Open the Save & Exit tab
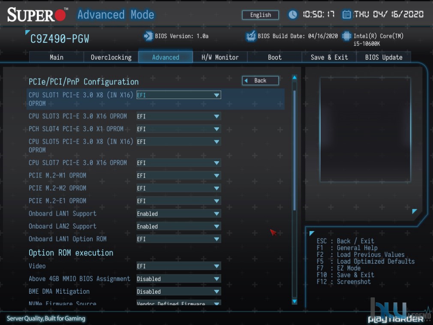Image resolution: width=433 pixels, height=325 pixels. coord(329,57)
